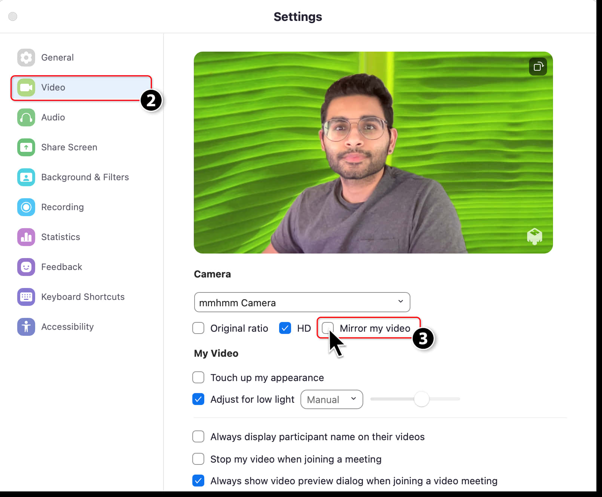This screenshot has height=497, width=602.
Task: Click the Statistics bar chart icon
Action: 26,237
